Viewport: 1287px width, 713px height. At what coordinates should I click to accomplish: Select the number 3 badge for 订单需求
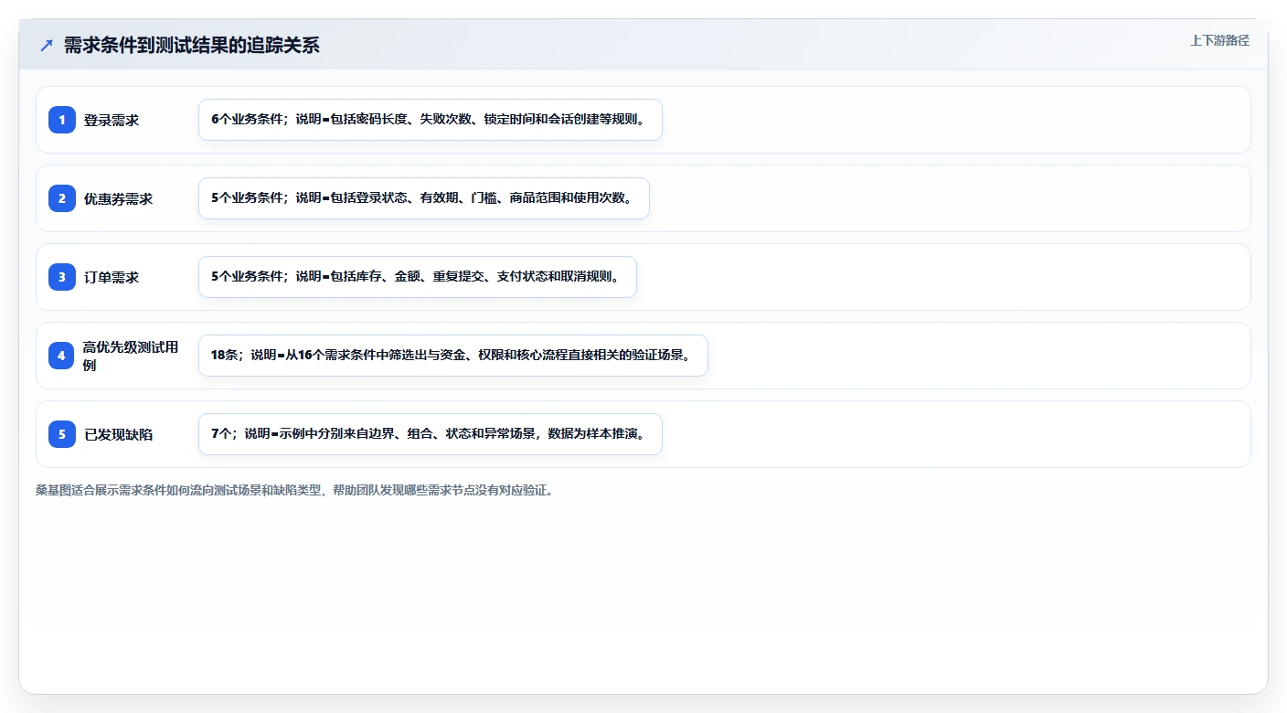point(62,276)
